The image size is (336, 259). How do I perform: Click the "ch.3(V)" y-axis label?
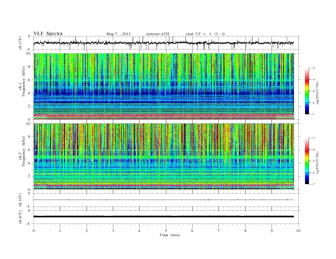point(20,200)
